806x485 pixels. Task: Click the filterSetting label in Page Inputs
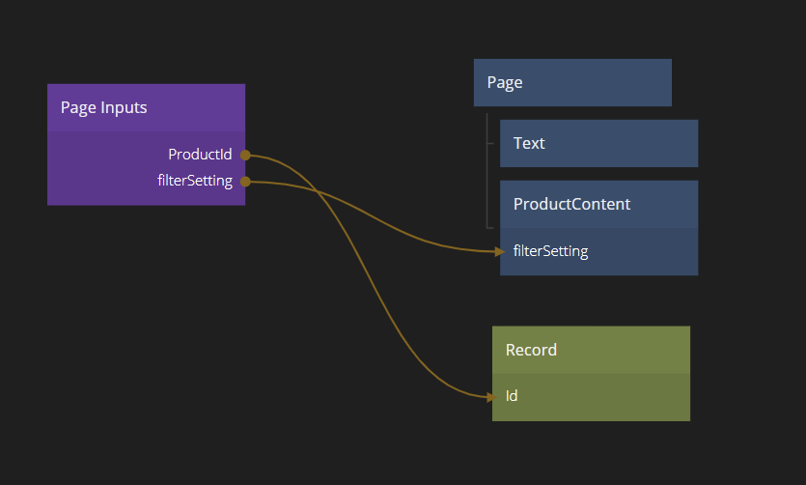pyautogui.click(x=195, y=181)
